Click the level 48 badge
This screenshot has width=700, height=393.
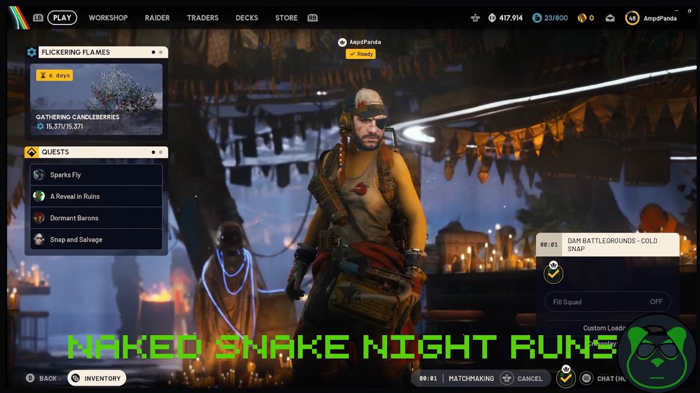point(632,18)
